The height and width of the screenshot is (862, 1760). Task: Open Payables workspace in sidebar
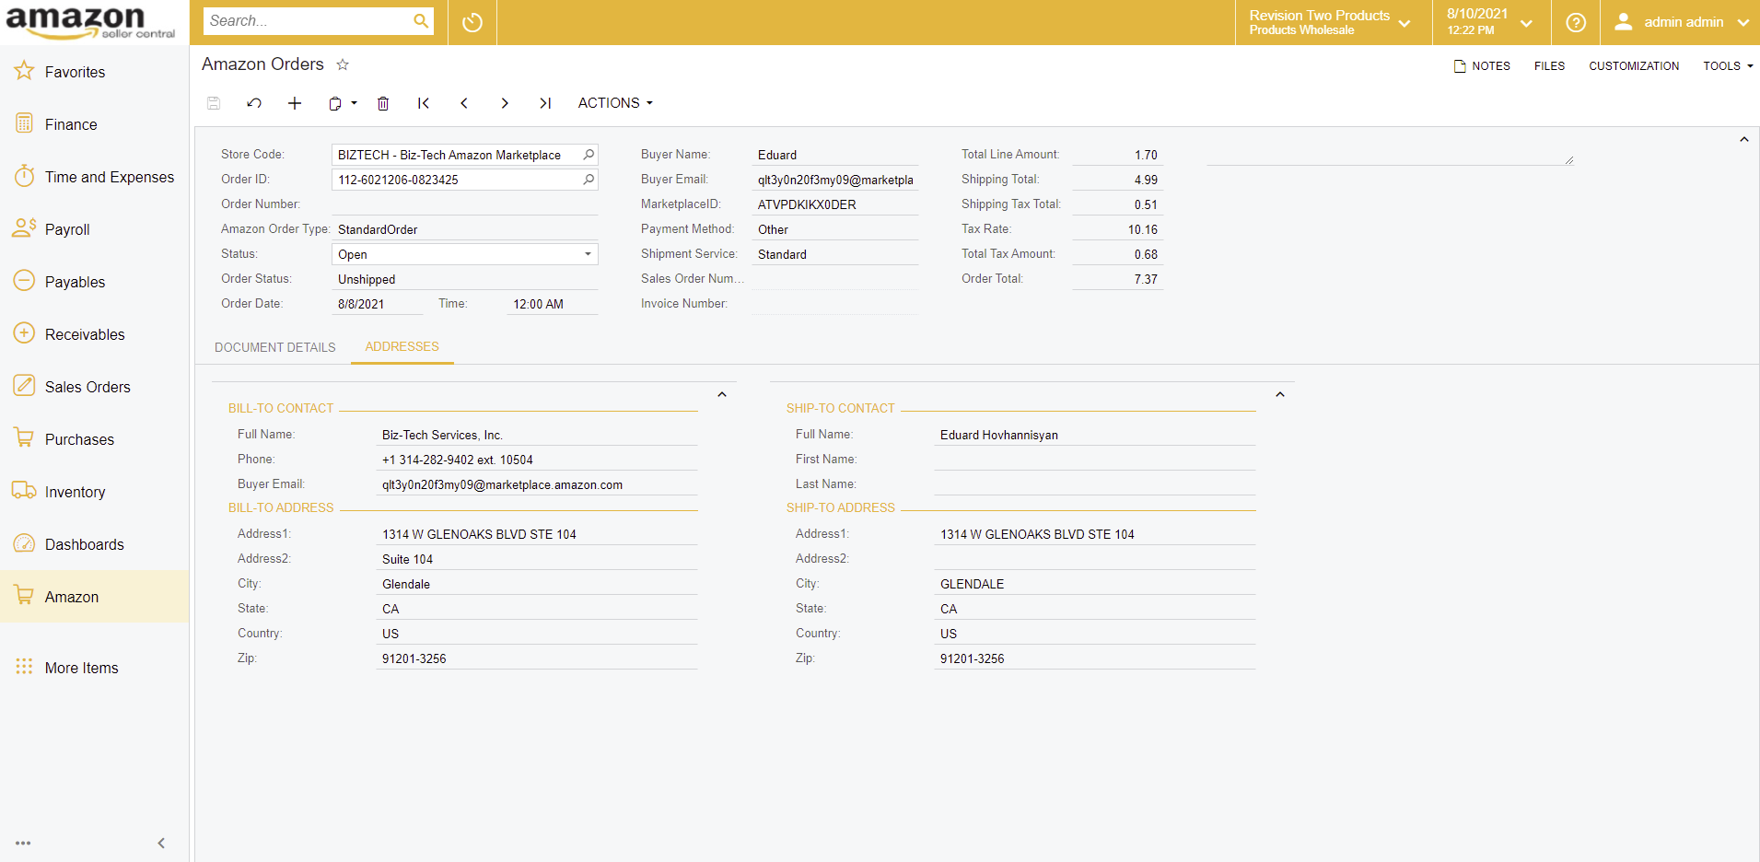(94, 282)
